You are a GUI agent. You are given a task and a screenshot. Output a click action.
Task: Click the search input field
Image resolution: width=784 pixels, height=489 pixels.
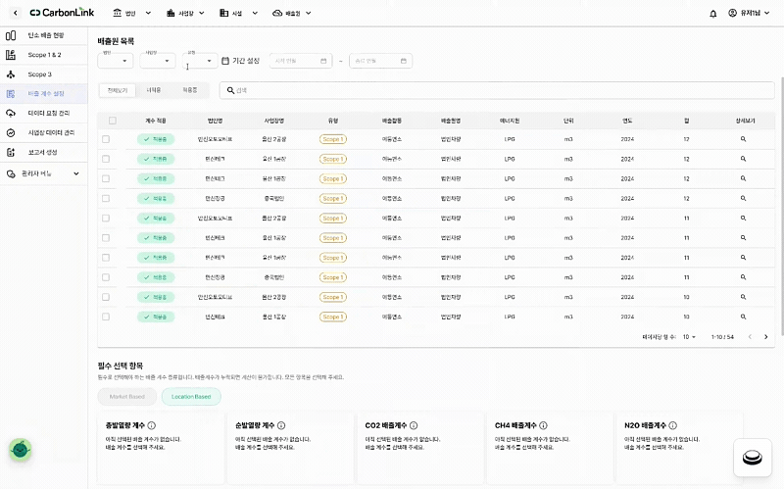[x=497, y=90]
